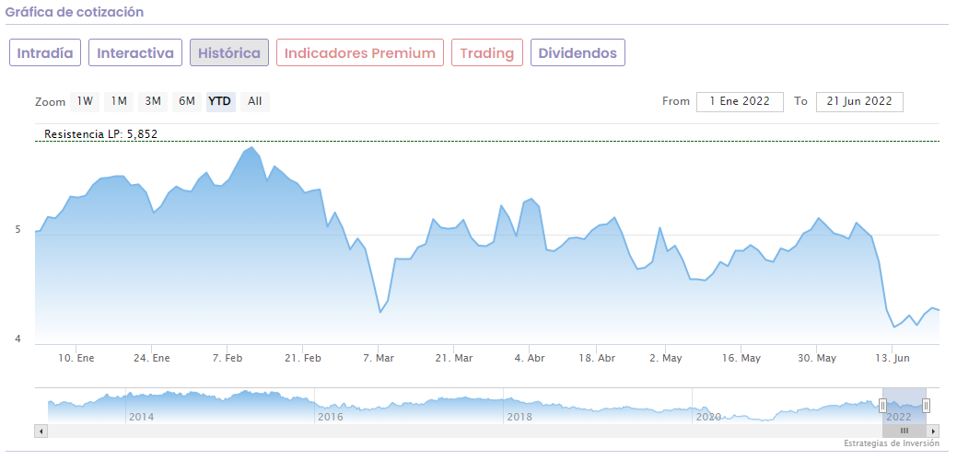Select the Histórica tab
Image resolution: width=957 pixels, height=460 pixels.
(229, 52)
